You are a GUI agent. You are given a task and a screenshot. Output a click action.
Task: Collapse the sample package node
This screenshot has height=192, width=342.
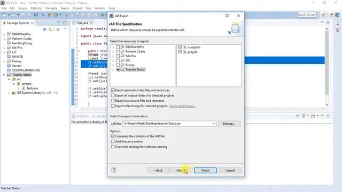pyautogui.click(x=13, y=84)
